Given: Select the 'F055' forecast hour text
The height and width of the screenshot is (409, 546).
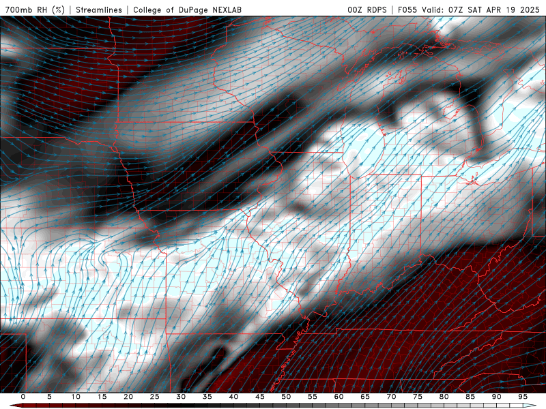Looking at the screenshot, I should click(x=407, y=10).
